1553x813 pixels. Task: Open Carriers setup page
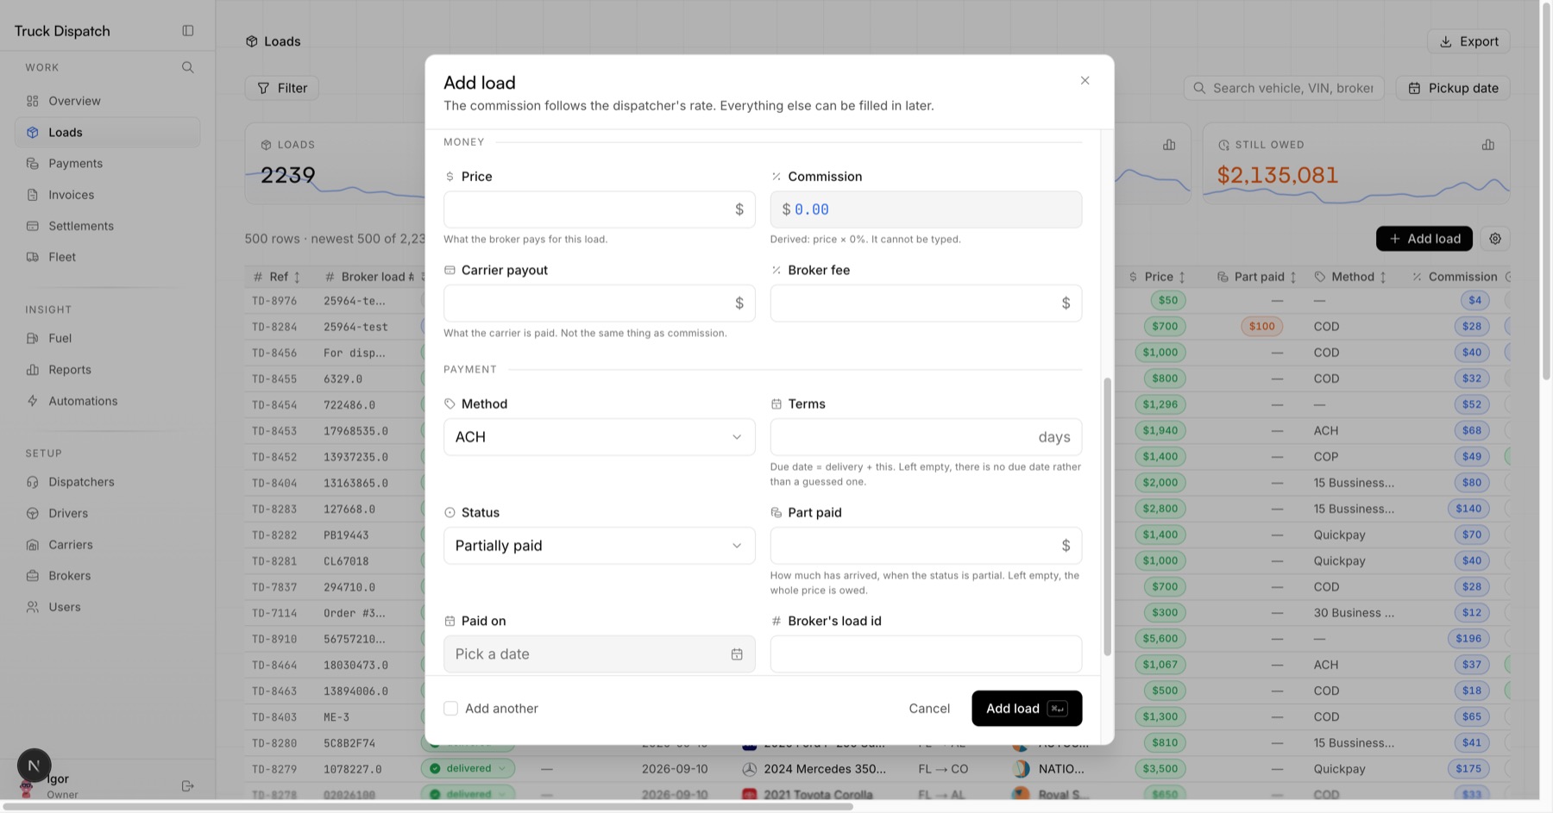pyautogui.click(x=108, y=545)
